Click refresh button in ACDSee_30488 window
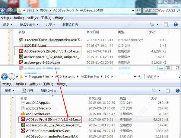The width and height of the screenshot is (181, 138). click(x=138, y=11)
